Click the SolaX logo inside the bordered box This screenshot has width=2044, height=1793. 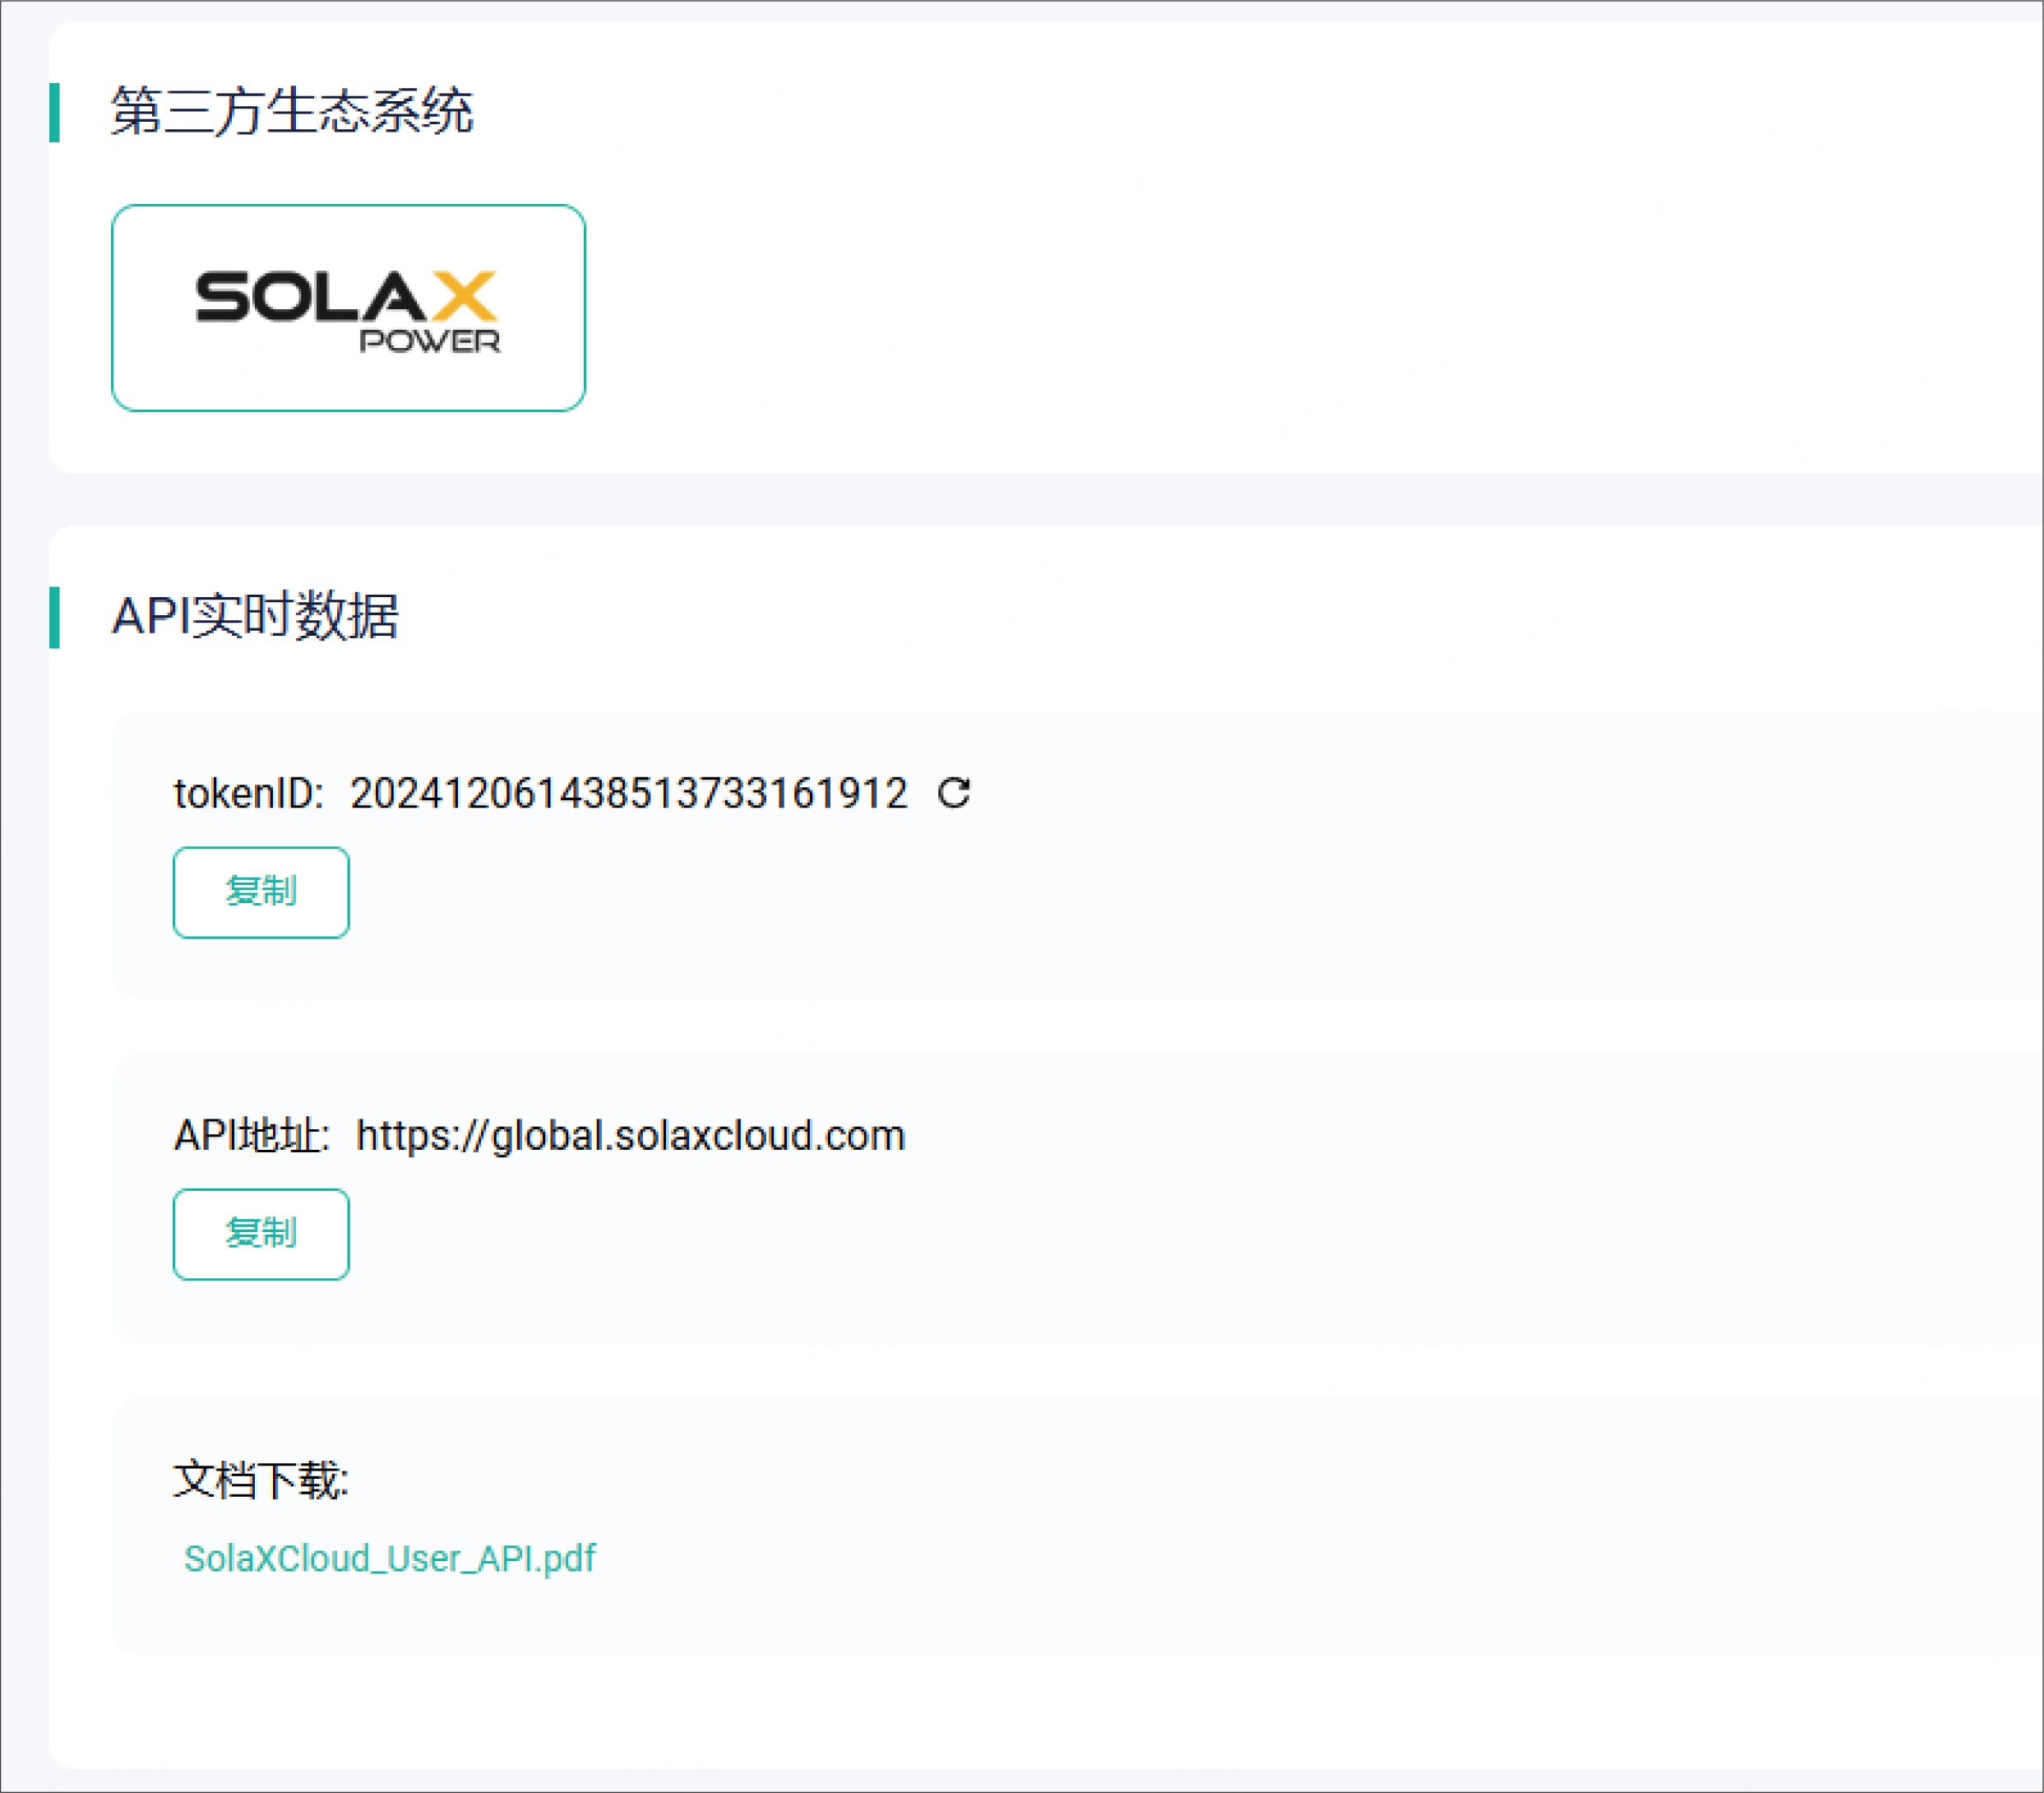click(348, 308)
